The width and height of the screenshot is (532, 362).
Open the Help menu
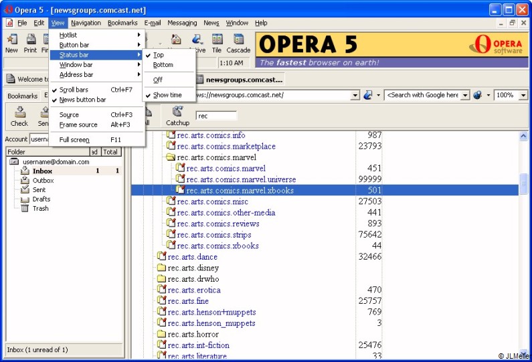point(261,23)
